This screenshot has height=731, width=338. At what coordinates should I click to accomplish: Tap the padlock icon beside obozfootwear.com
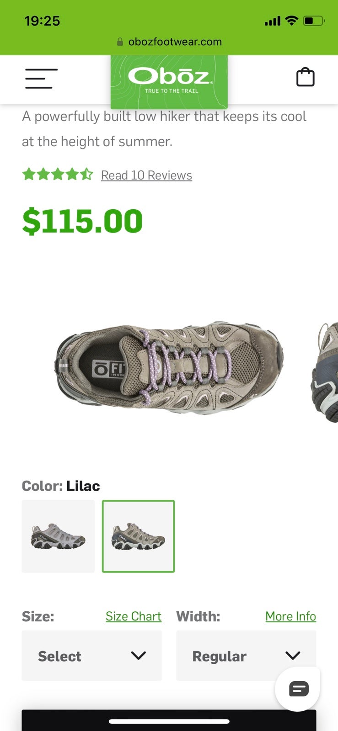click(x=120, y=42)
